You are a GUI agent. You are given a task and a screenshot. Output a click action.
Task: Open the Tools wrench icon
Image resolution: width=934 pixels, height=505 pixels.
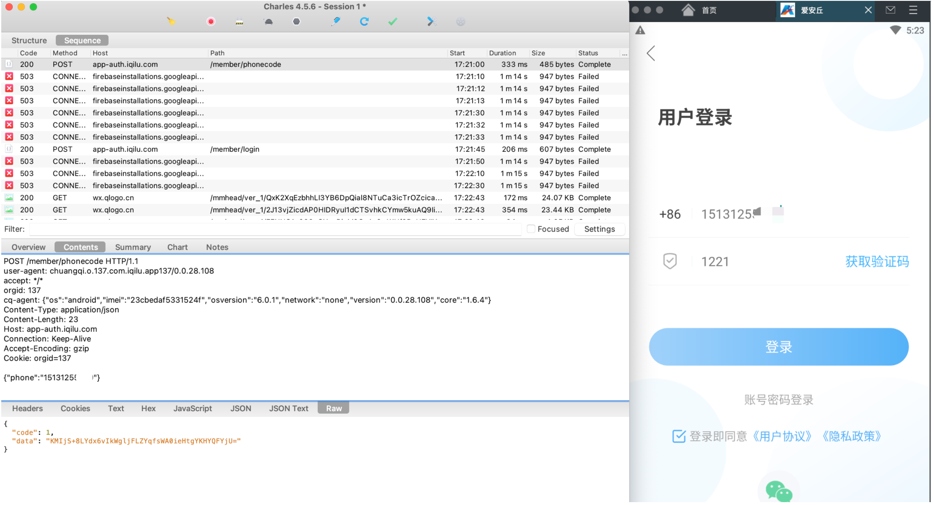click(432, 21)
